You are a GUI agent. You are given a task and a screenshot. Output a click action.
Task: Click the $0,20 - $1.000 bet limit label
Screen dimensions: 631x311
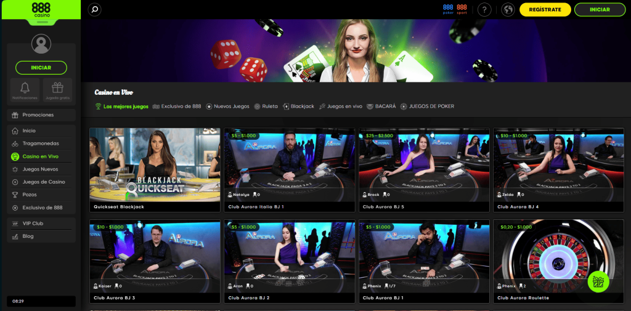click(516, 227)
